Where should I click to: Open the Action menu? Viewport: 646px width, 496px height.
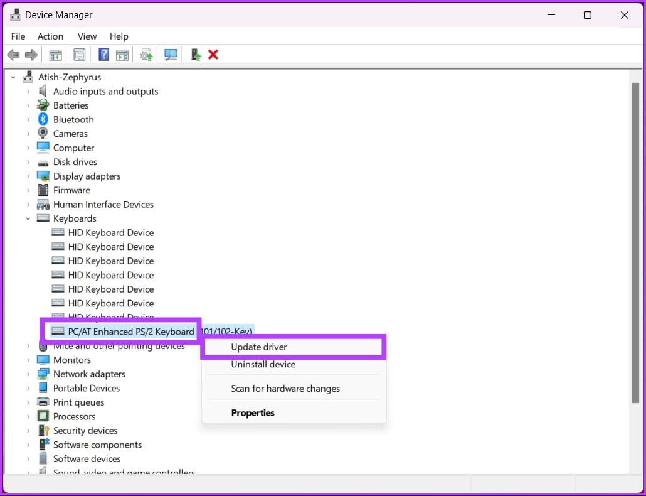coord(50,36)
